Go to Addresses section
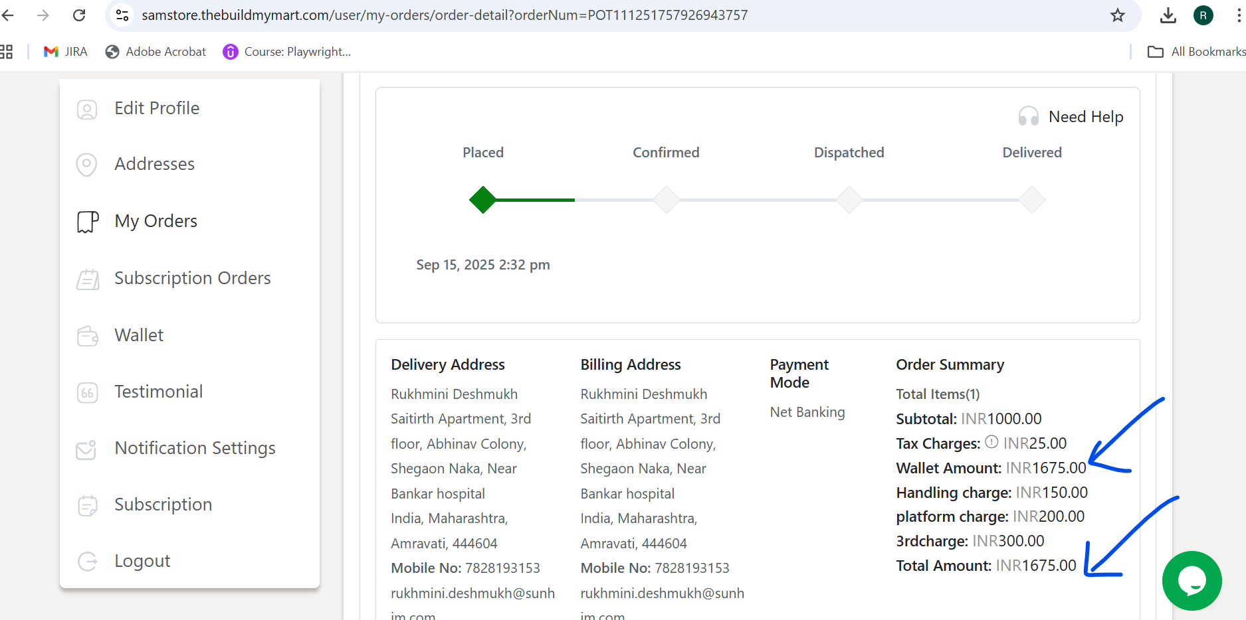The image size is (1246, 620). click(x=154, y=164)
